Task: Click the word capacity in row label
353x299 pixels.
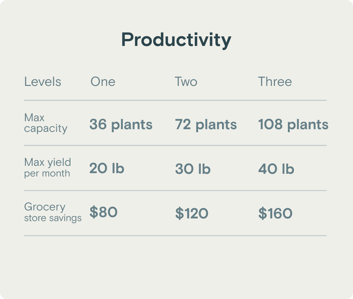Action: 46,129
